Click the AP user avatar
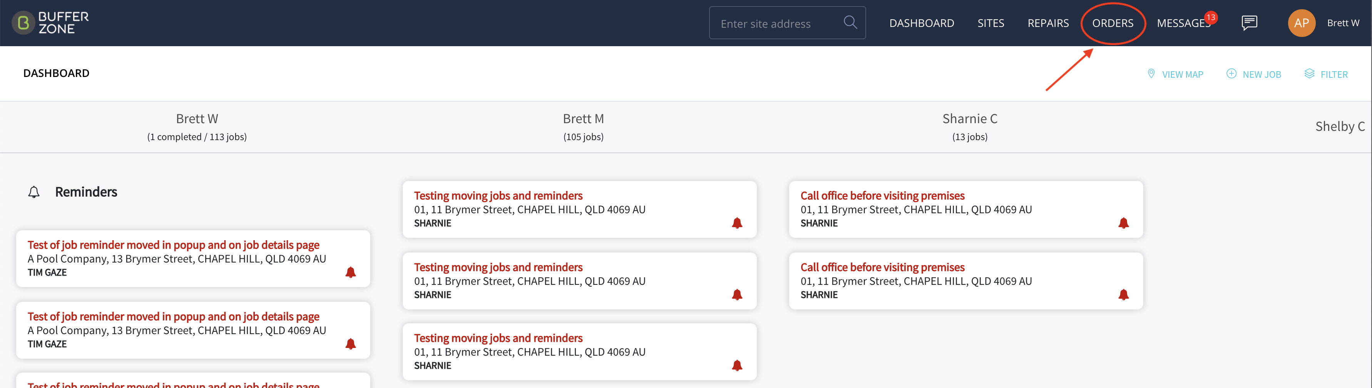 (1301, 23)
